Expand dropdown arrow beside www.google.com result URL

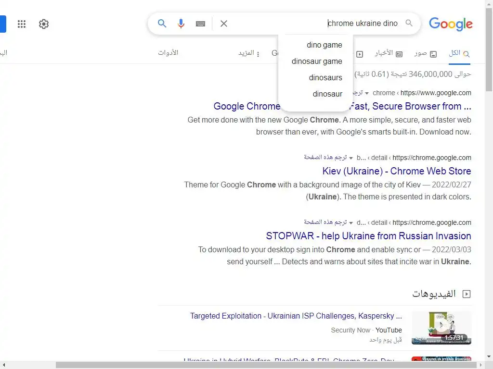coord(366,94)
